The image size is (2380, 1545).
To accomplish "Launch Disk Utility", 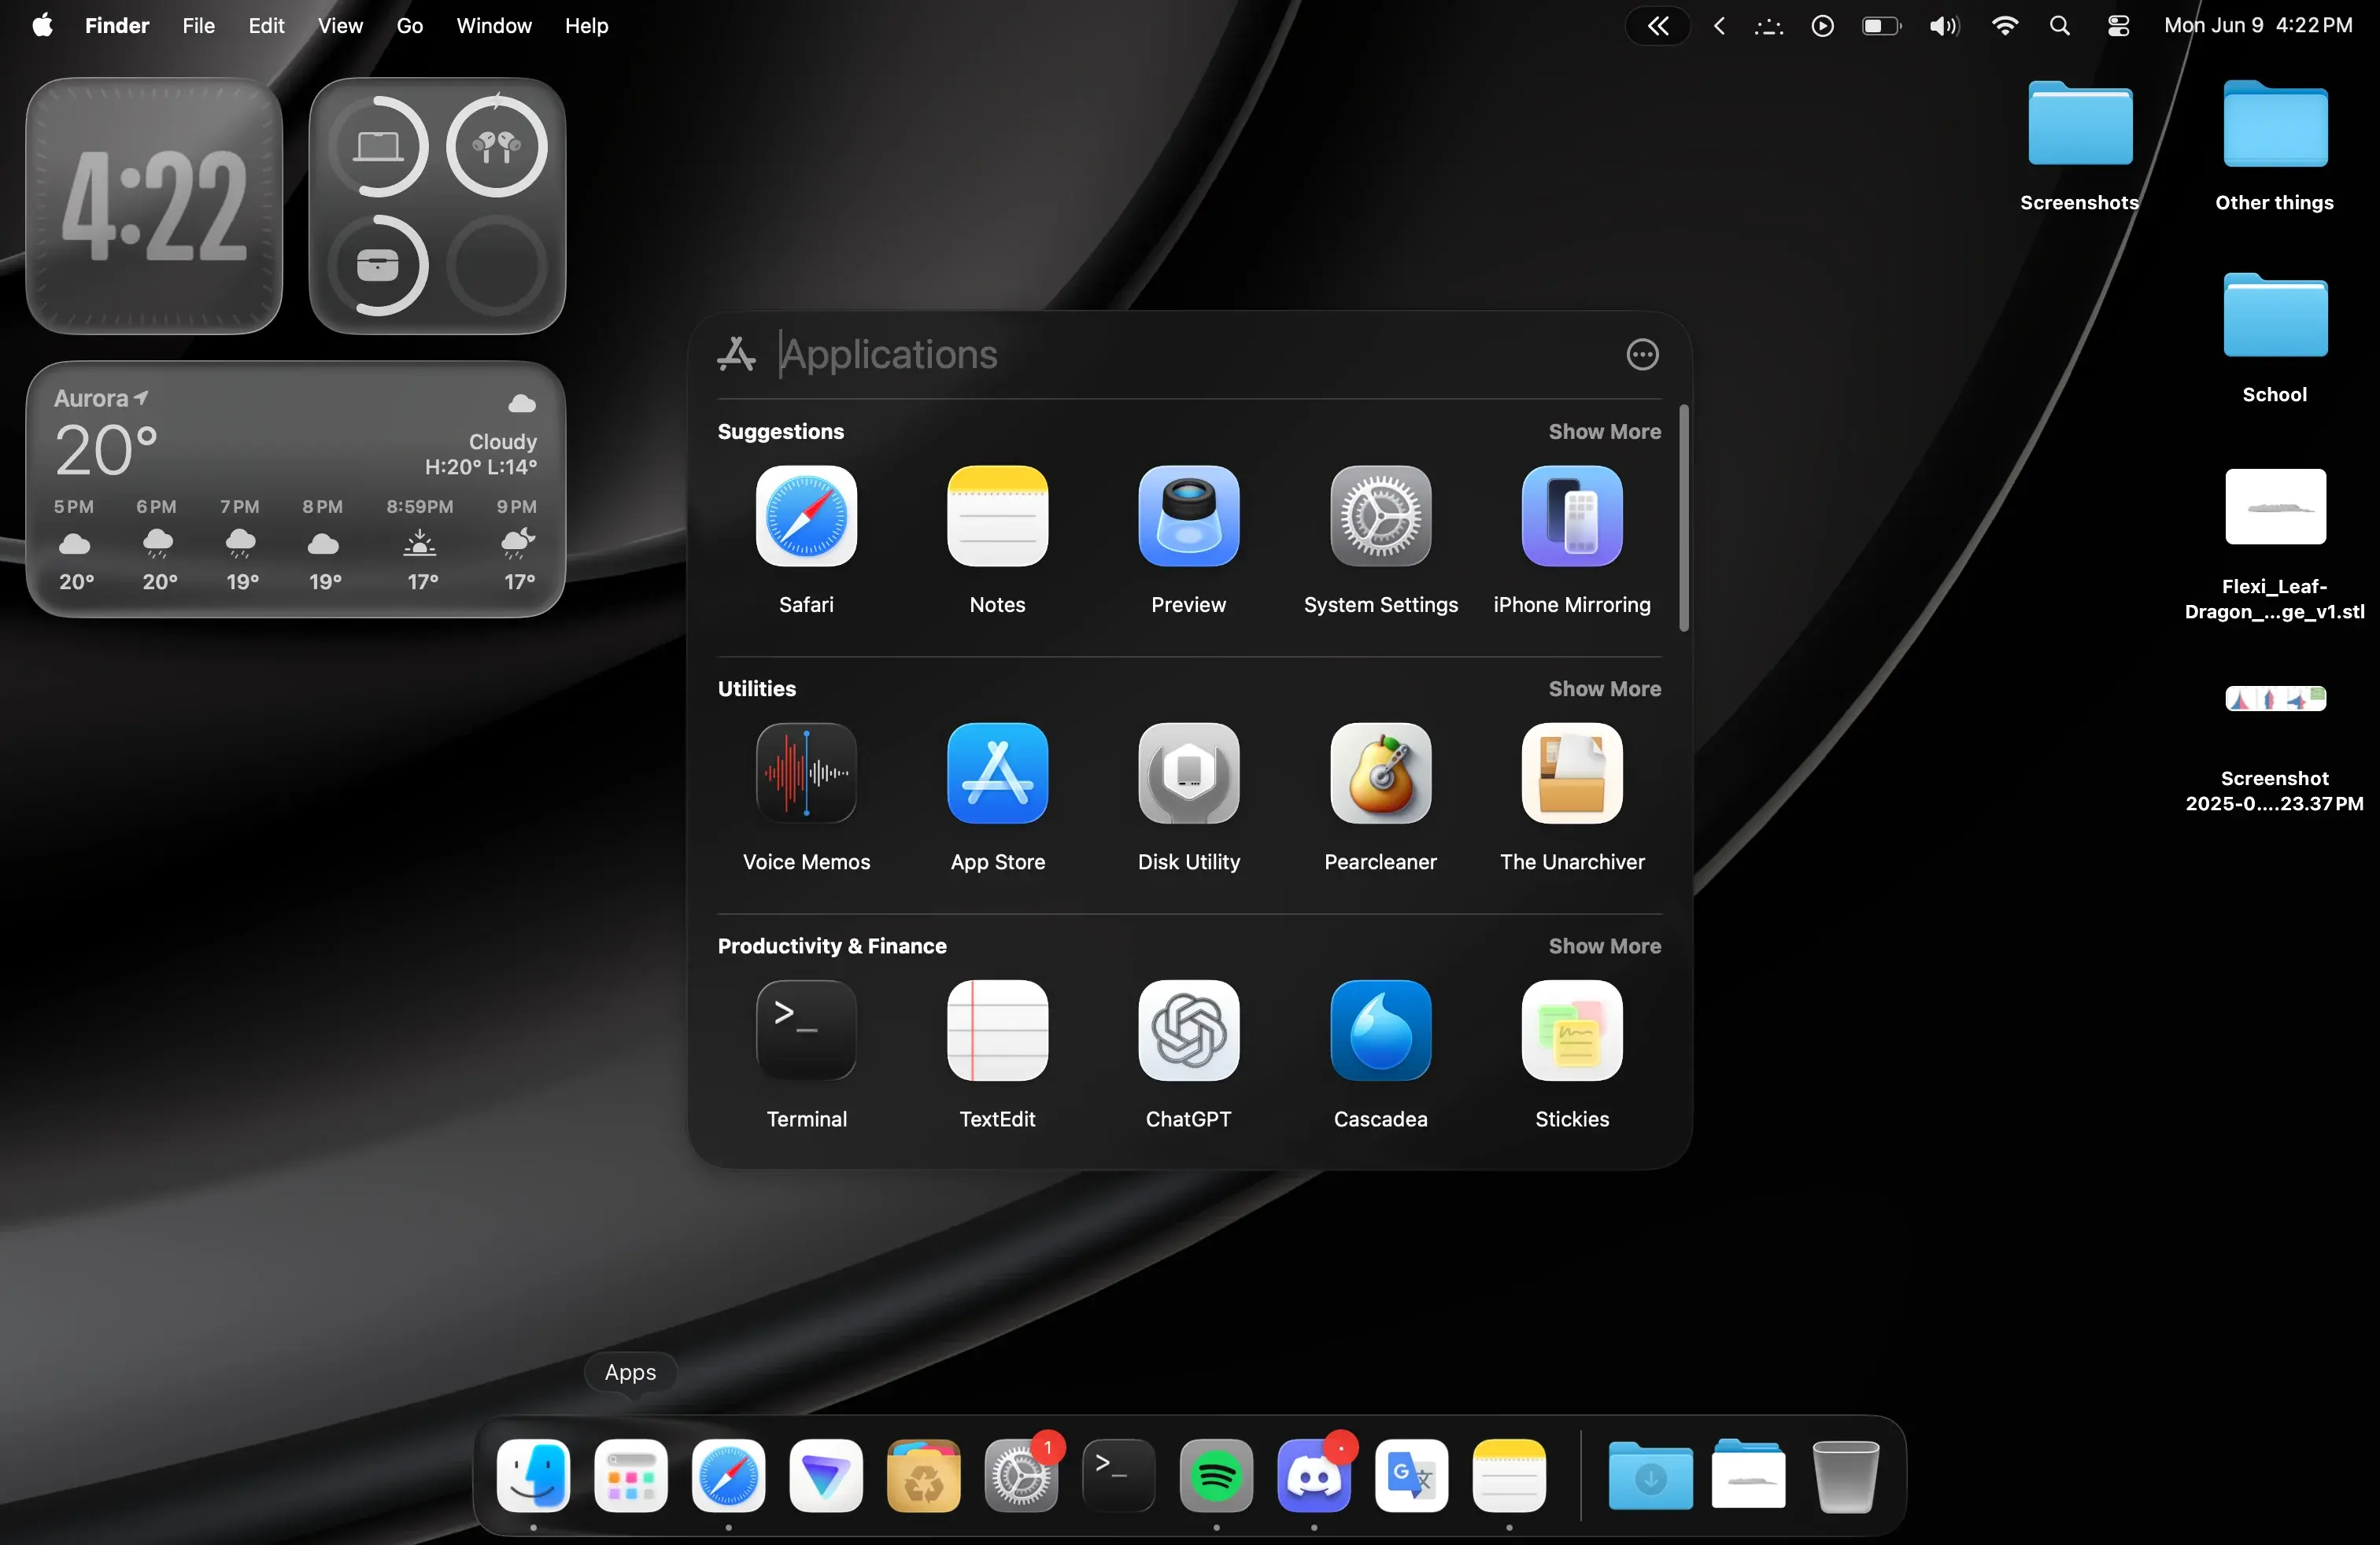I will (x=1188, y=773).
